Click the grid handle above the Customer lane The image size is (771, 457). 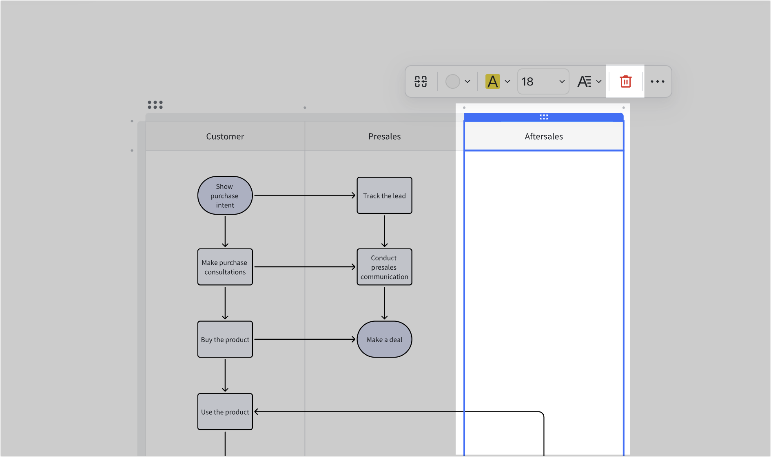pyautogui.click(x=155, y=105)
